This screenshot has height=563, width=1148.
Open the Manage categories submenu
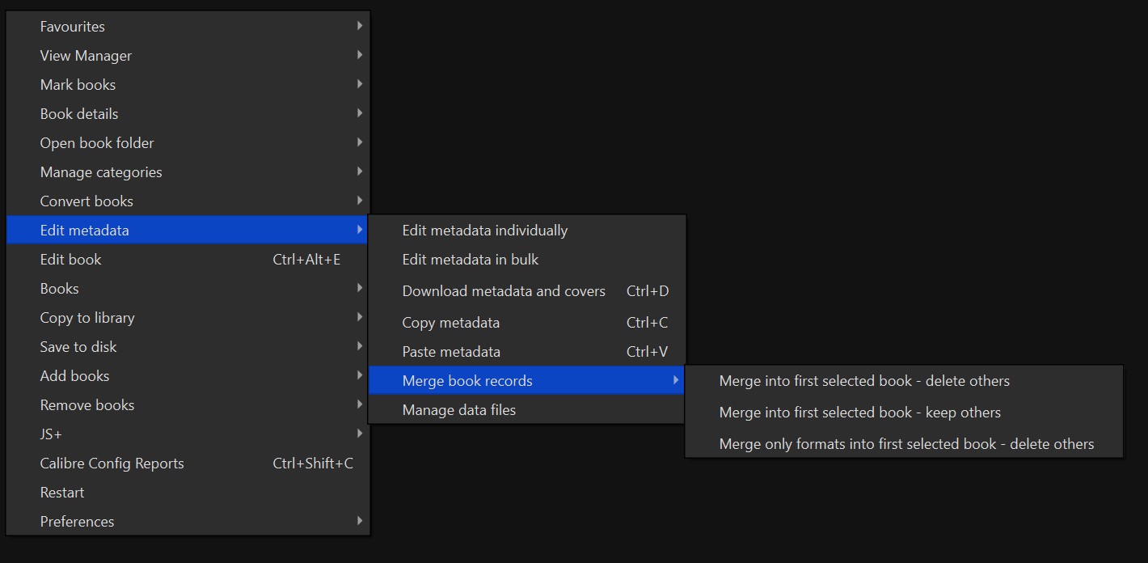(101, 172)
